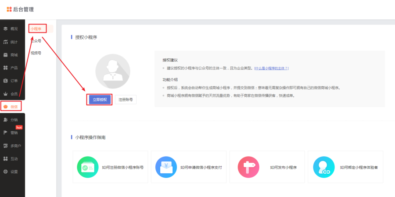Open 订单 orders sidebar item
395x197 pixels.
point(12,81)
